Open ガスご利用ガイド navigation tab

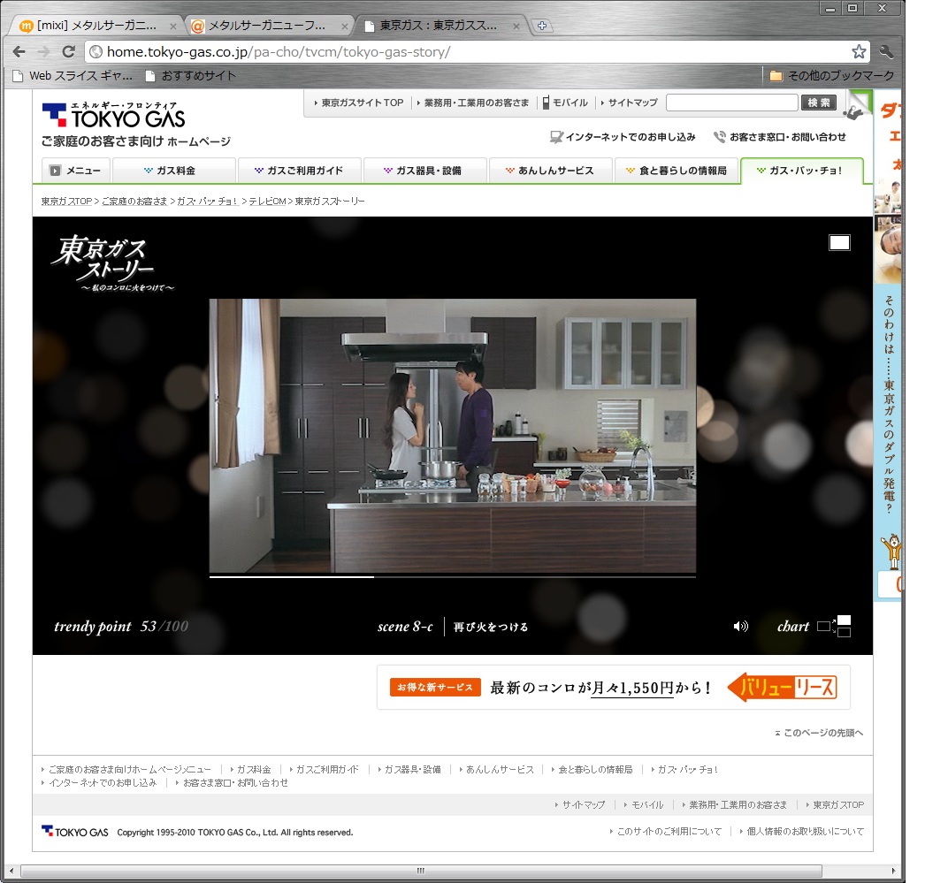(x=300, y=171)
